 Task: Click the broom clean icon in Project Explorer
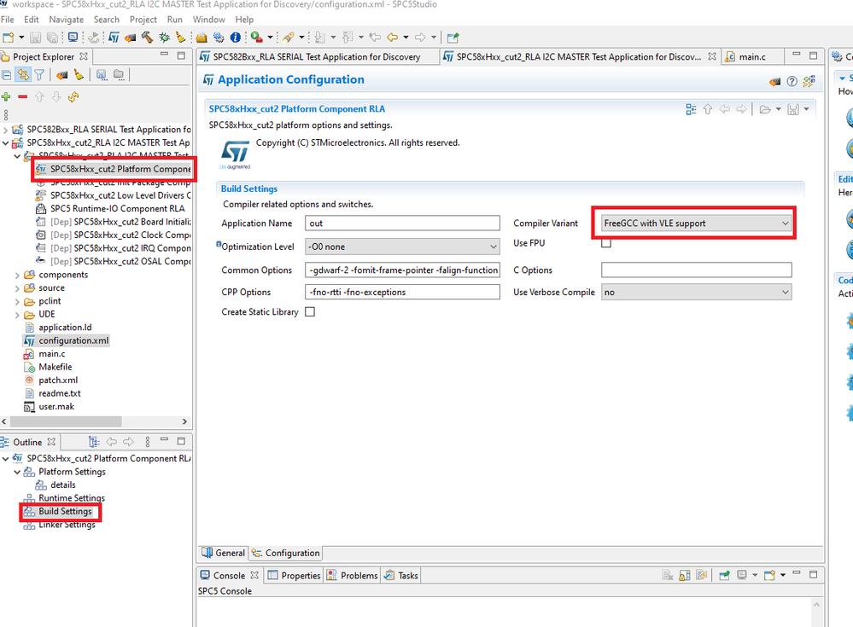point(79,75)
